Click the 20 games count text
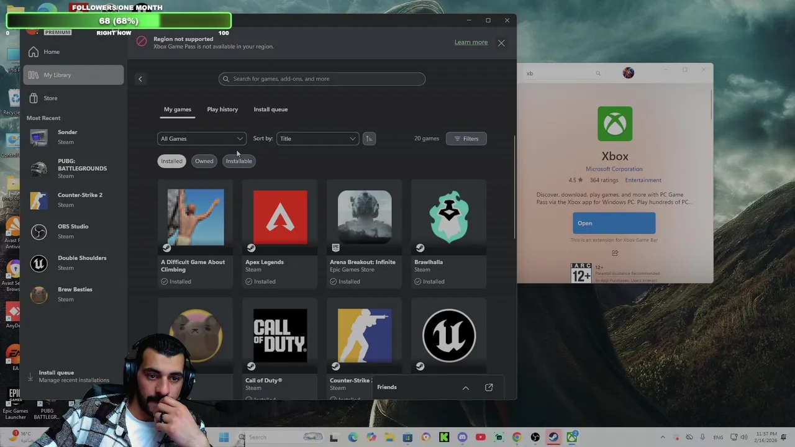Image resolution: width=795 pixels, height=447 pixels. point(427,138)
